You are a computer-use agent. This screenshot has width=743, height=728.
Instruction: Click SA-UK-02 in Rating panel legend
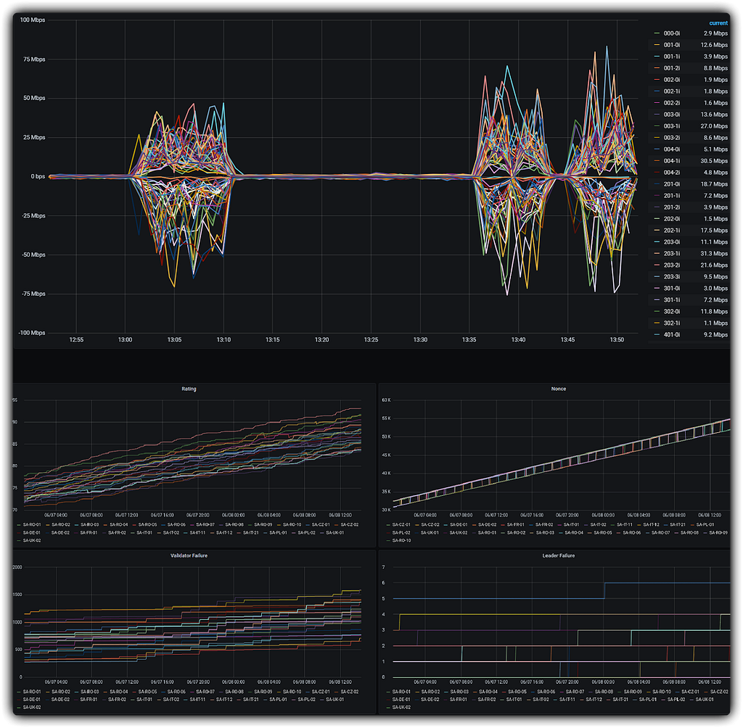pyautogui.click(x=32, y=540)
